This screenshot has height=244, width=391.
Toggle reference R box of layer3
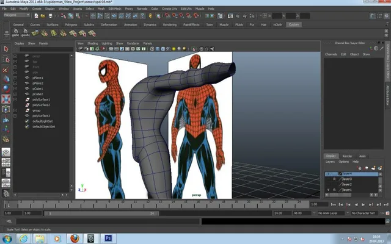[x=334, y=179]
